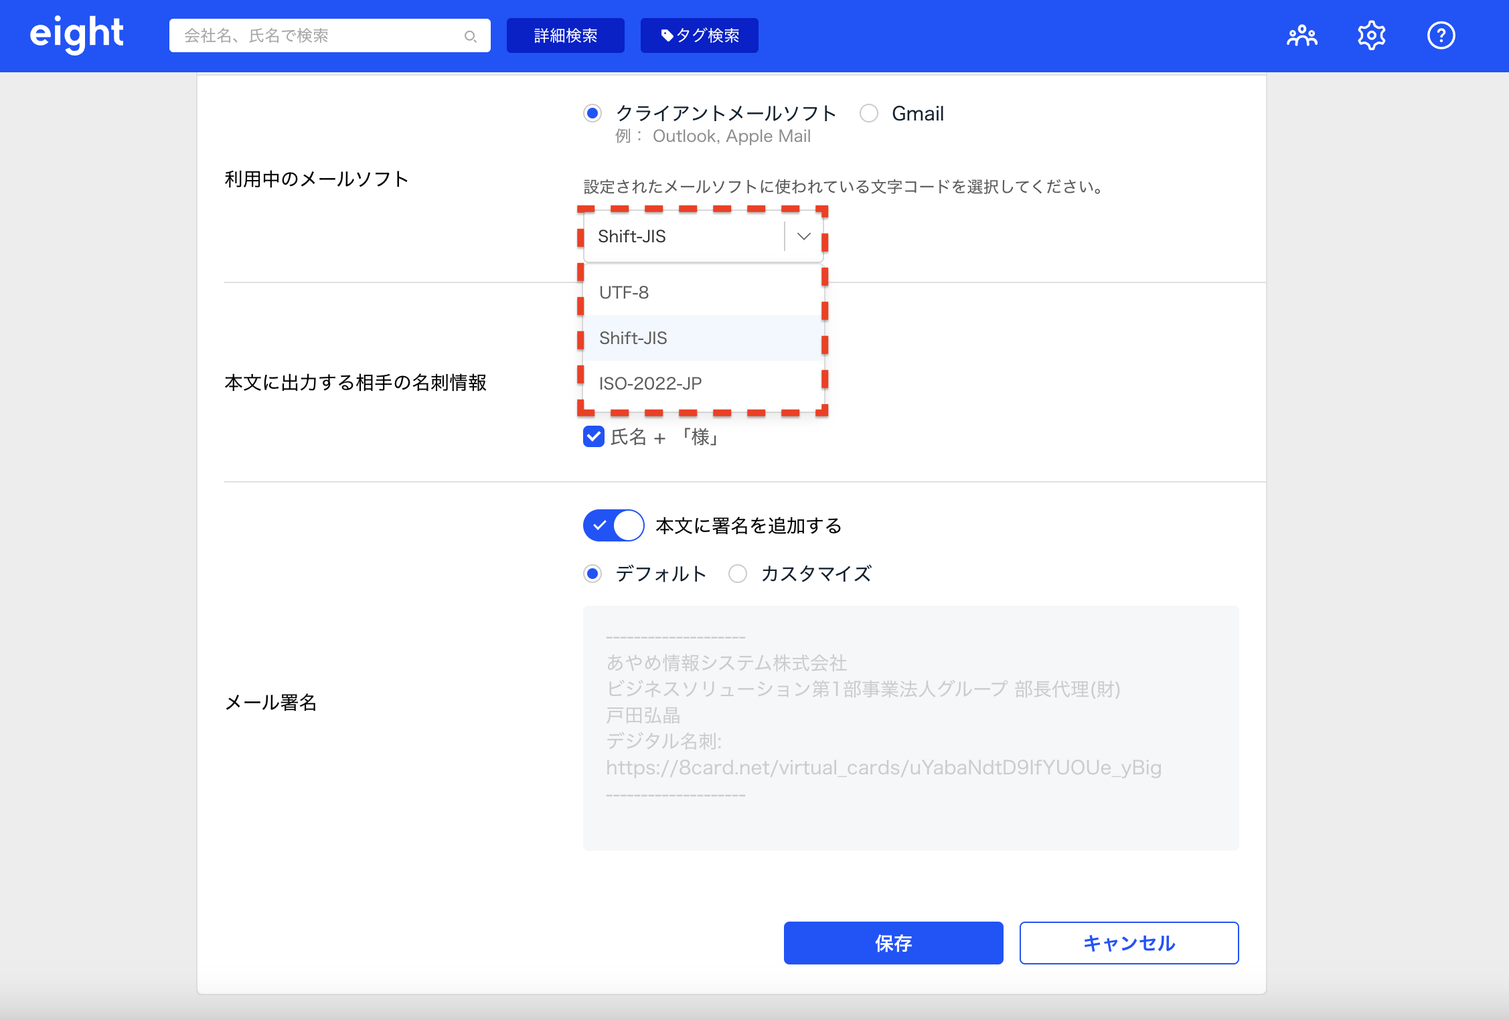Click the eight logo

click(76, 34)
